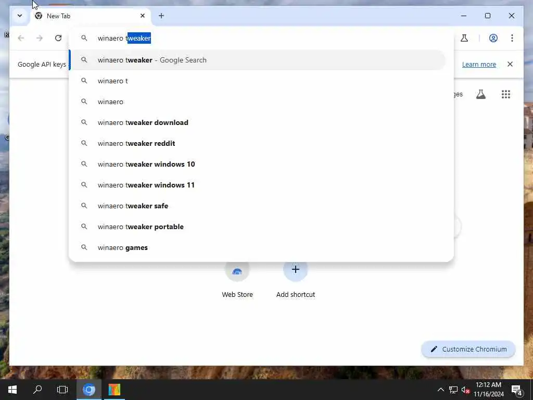Dismiss the Google API keys infobar

(x=510, y=64)
